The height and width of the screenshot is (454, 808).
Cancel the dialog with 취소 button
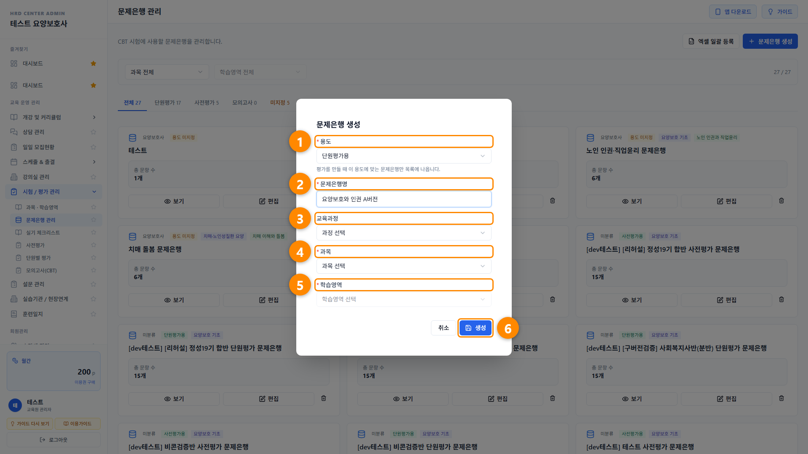point(444,328)
